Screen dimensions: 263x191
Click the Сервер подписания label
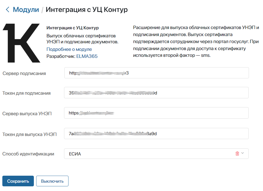tap(24, 73)
